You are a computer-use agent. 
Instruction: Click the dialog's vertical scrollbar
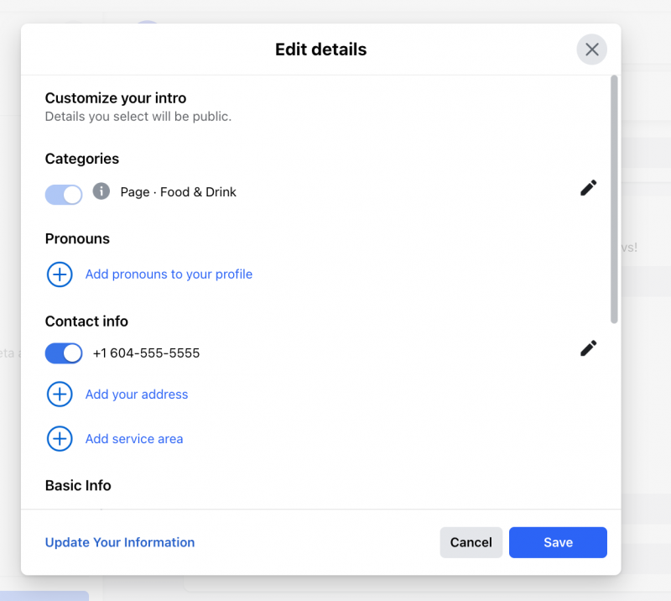click(x=614, y=199)
